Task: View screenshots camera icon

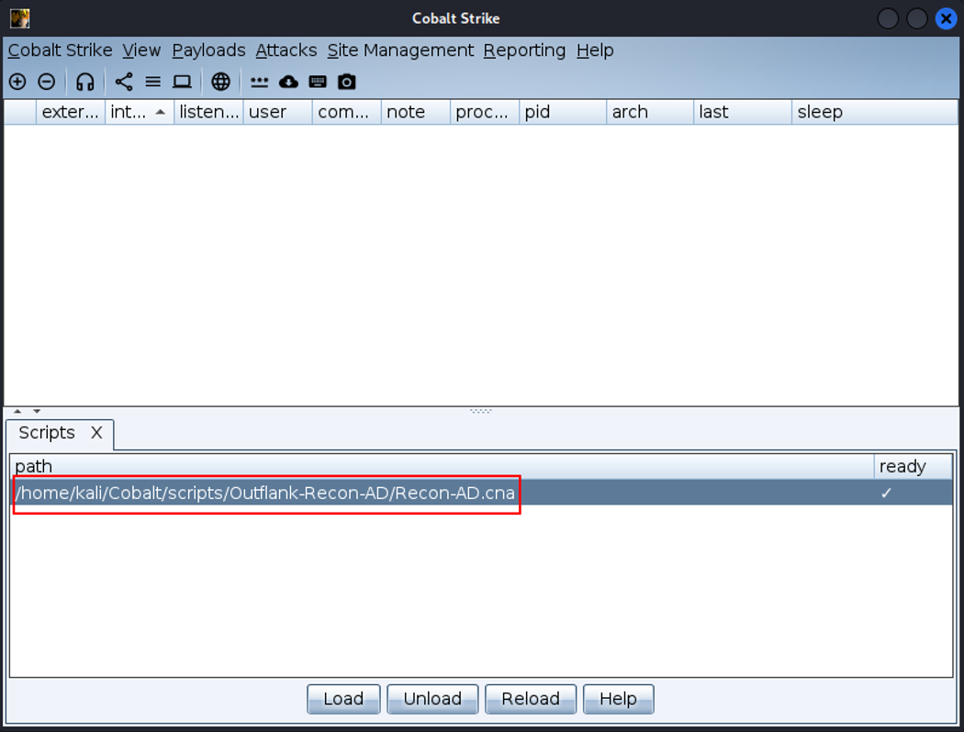Action: point(347,82)
